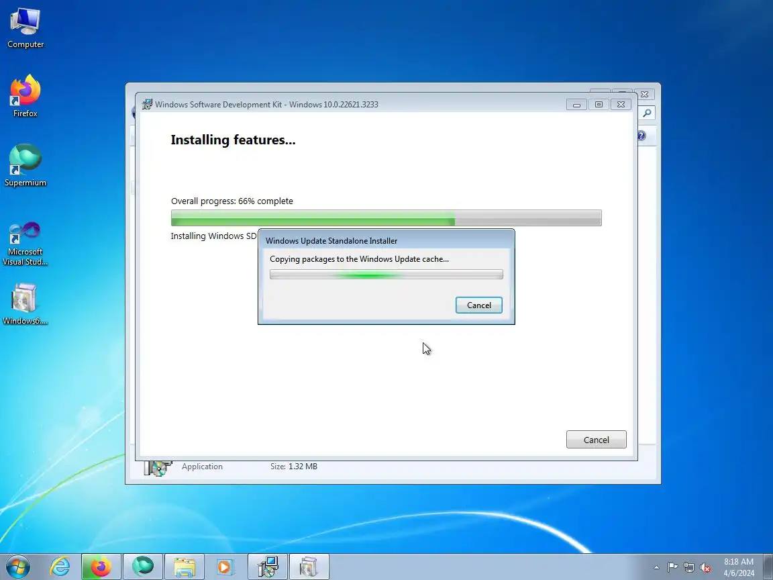Open the Microsoft Visual Studio desktop shortcut
773x580 pixels.
click(25, 244)
